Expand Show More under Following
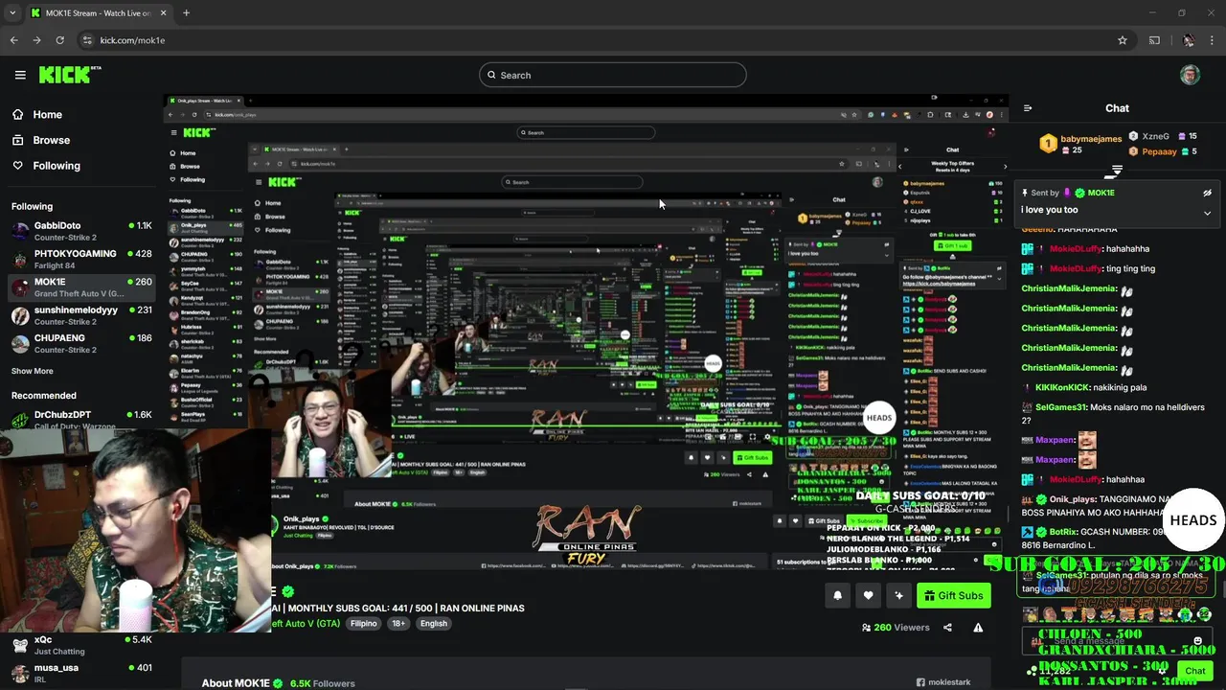Screen dimensions: 1226x690 33,371
